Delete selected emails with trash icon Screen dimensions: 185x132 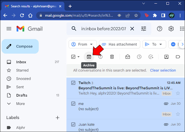[x=112, y=57]
